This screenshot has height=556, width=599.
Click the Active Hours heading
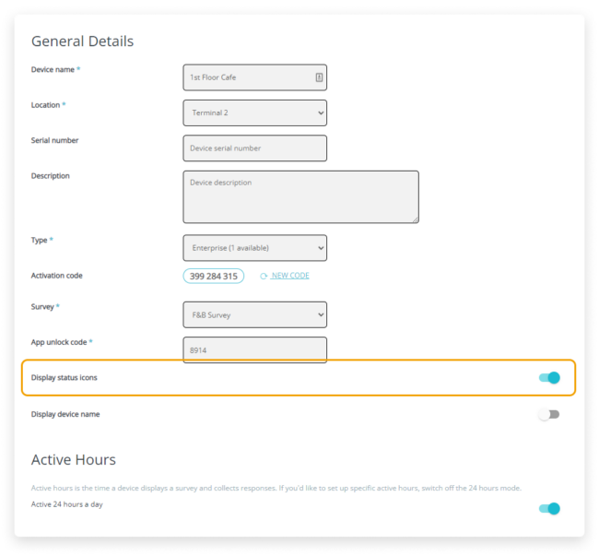74,460
